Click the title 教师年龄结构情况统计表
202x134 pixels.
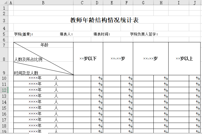pyautogui.click(x=105, y=20)
